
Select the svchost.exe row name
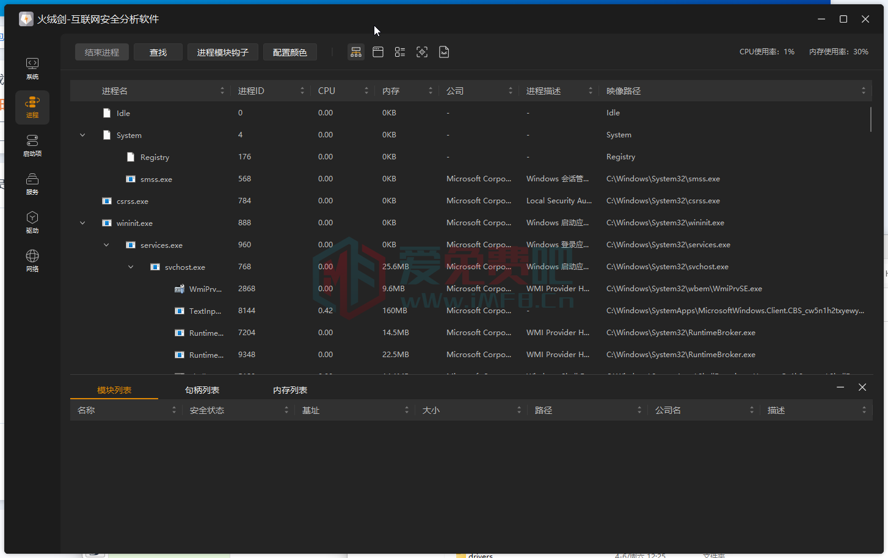click(185, 267)
